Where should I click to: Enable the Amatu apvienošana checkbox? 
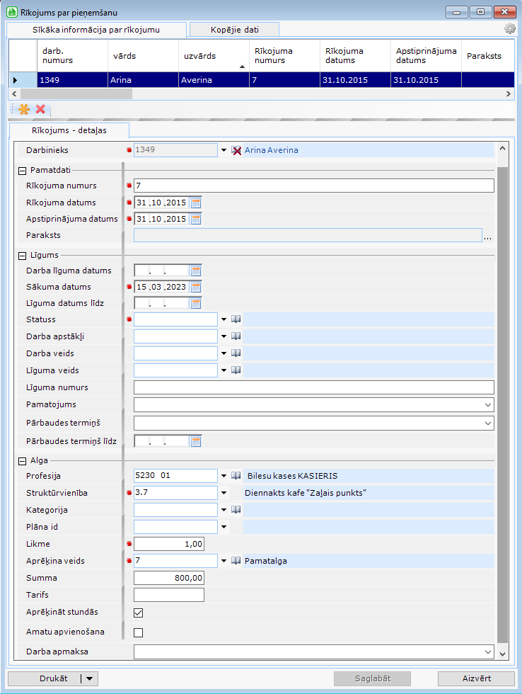click(139, 632)
